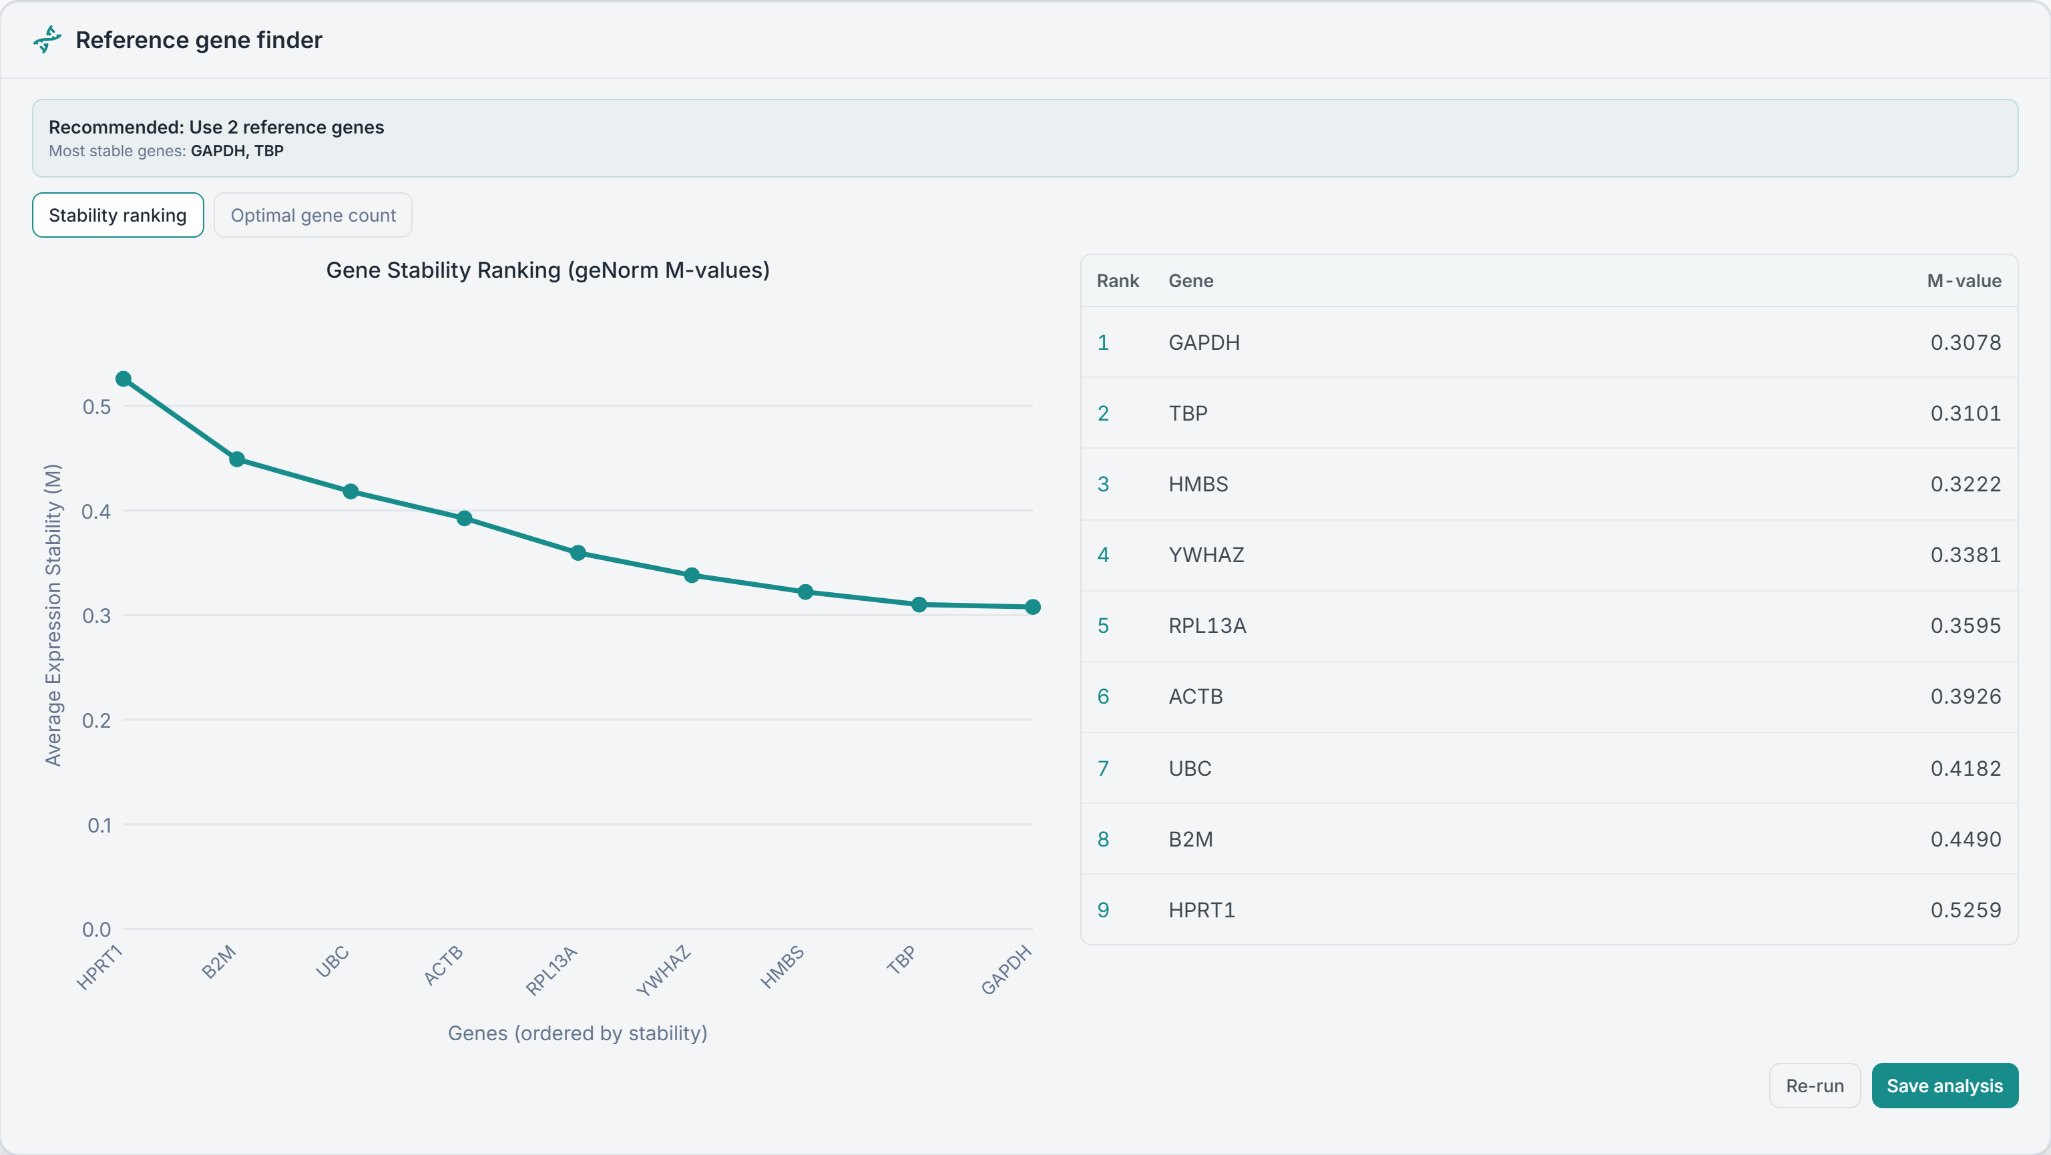Click the Re-run button

coord(1815,1086)
